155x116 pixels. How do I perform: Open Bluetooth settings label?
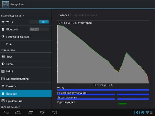[x=12, y=29]
